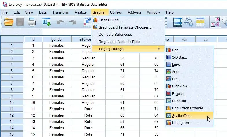Click value 68 in row 7
The image size is (227, 137).
coord(156,83)
